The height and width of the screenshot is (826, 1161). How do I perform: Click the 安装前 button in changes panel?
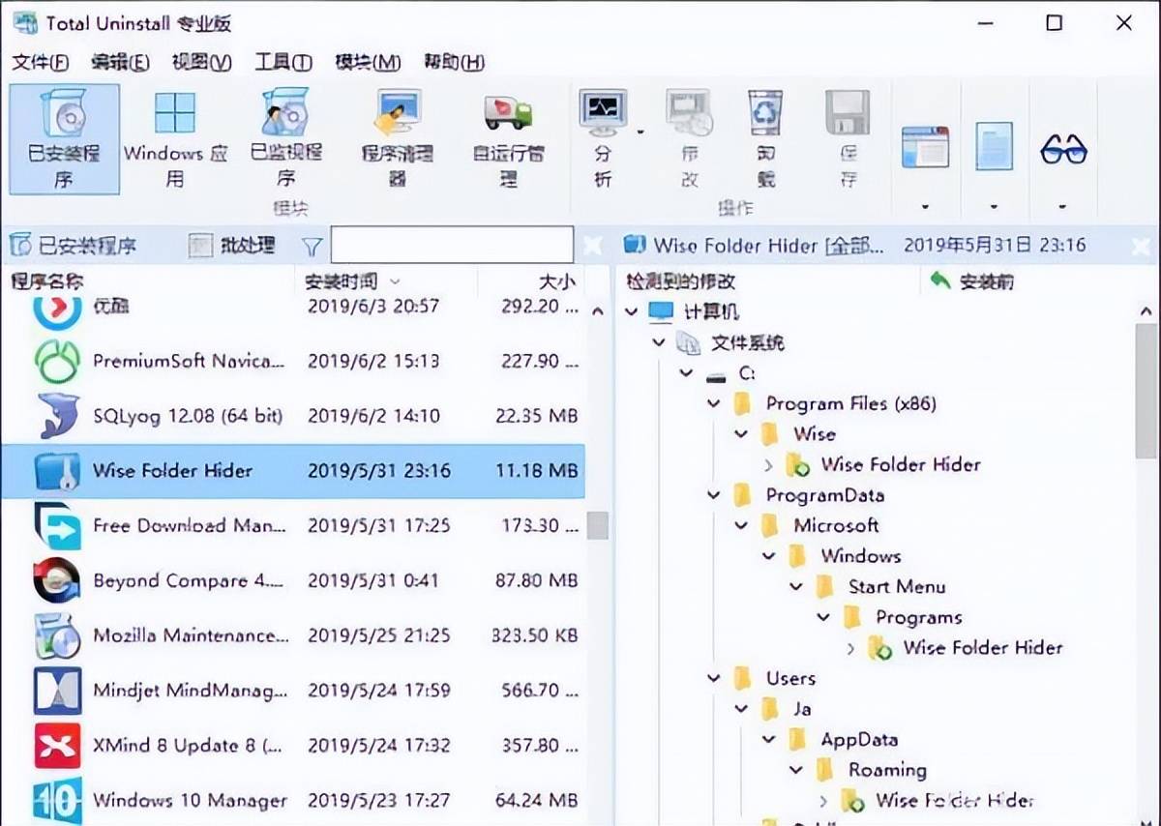pyautogui.click(x=971, y=281)
